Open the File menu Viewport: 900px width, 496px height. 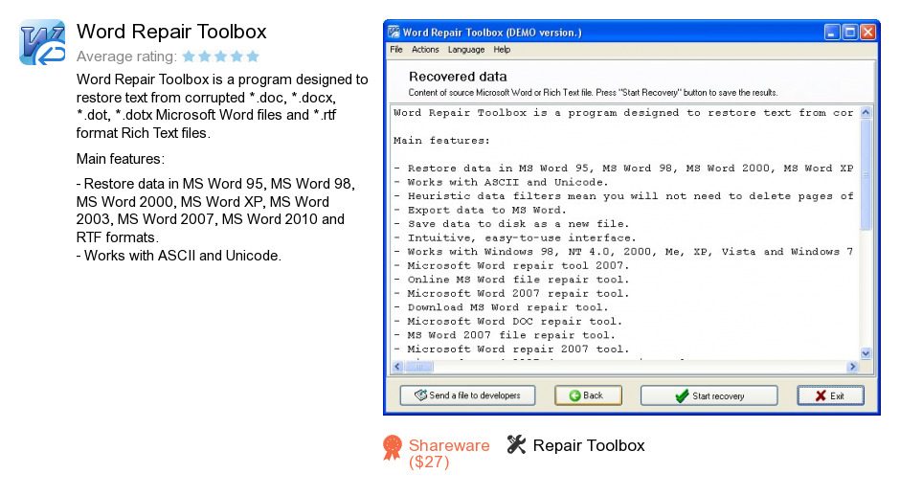(396, 50)
